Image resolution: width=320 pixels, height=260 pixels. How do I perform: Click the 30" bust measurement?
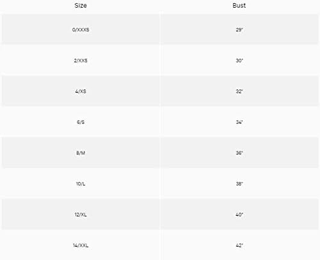[239, 61]
